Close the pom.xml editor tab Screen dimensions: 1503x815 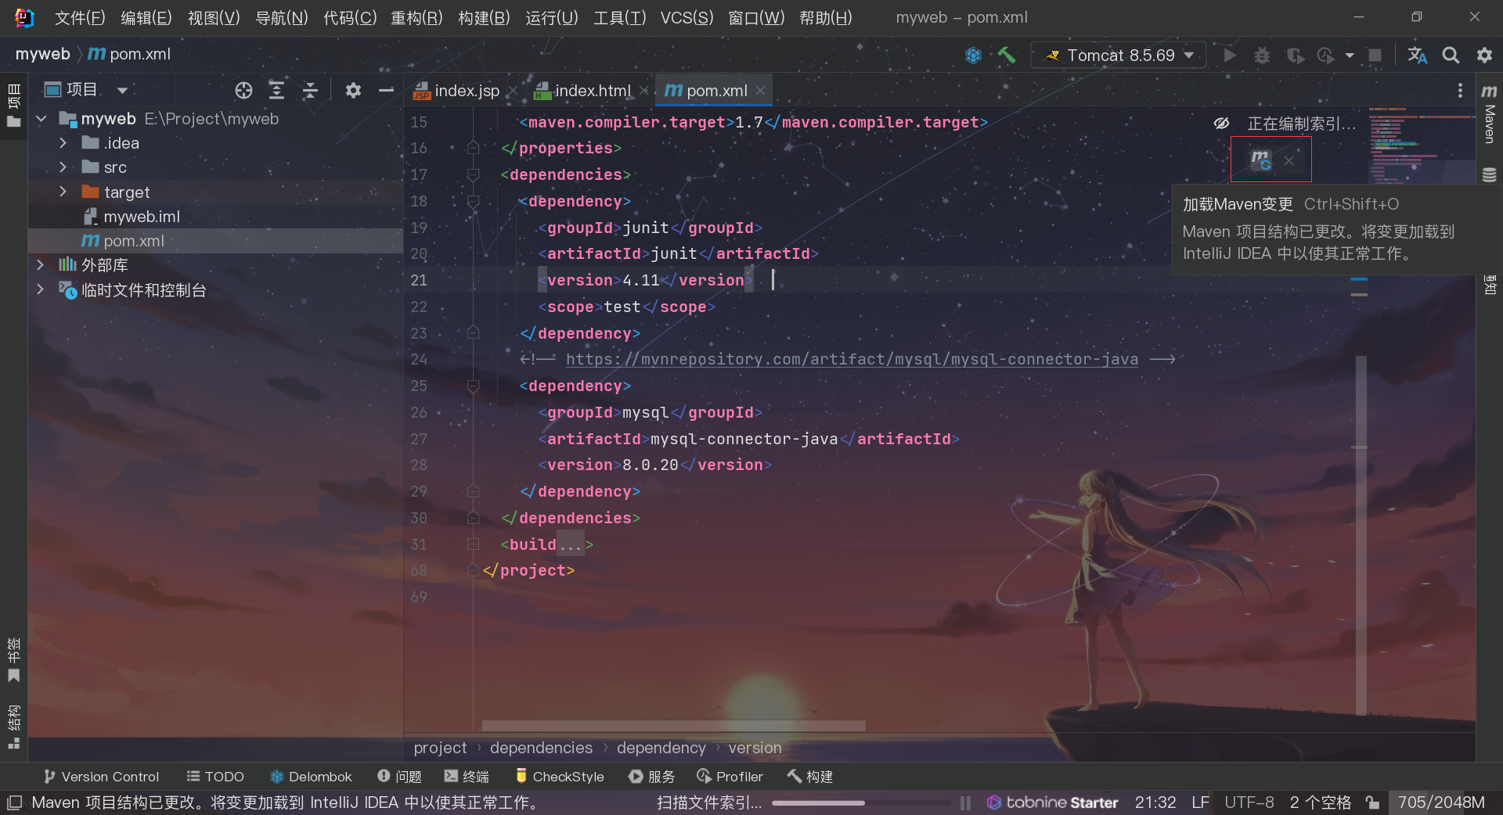click(x=760, y=91)
